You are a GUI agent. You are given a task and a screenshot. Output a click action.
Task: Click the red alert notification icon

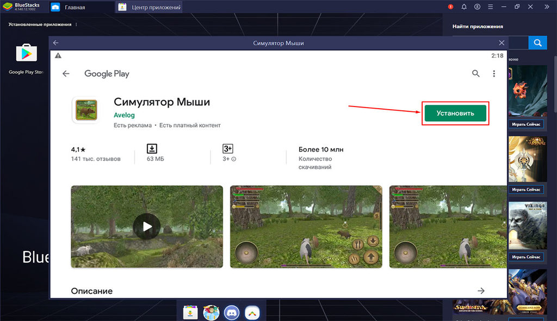pyautogui.click(x=450, y=7)
